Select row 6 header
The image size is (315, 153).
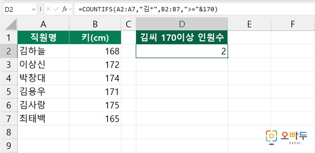[x=9, y=105]
